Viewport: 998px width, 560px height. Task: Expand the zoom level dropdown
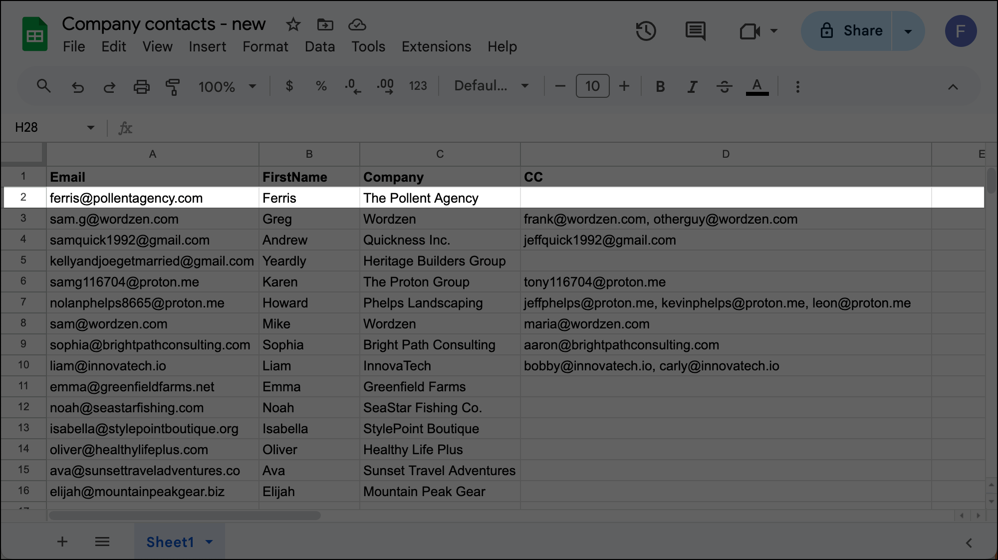click(252, 86)
